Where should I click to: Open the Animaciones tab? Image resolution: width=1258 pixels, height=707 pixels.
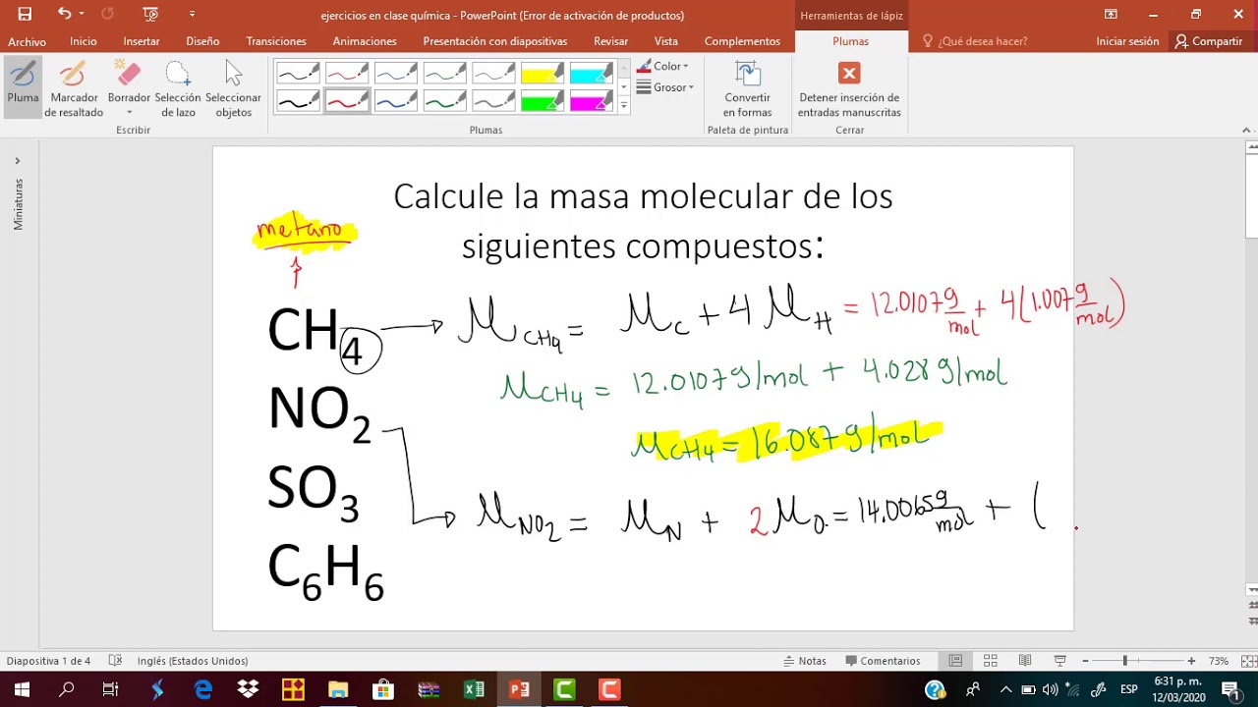(x=365, y=41)
